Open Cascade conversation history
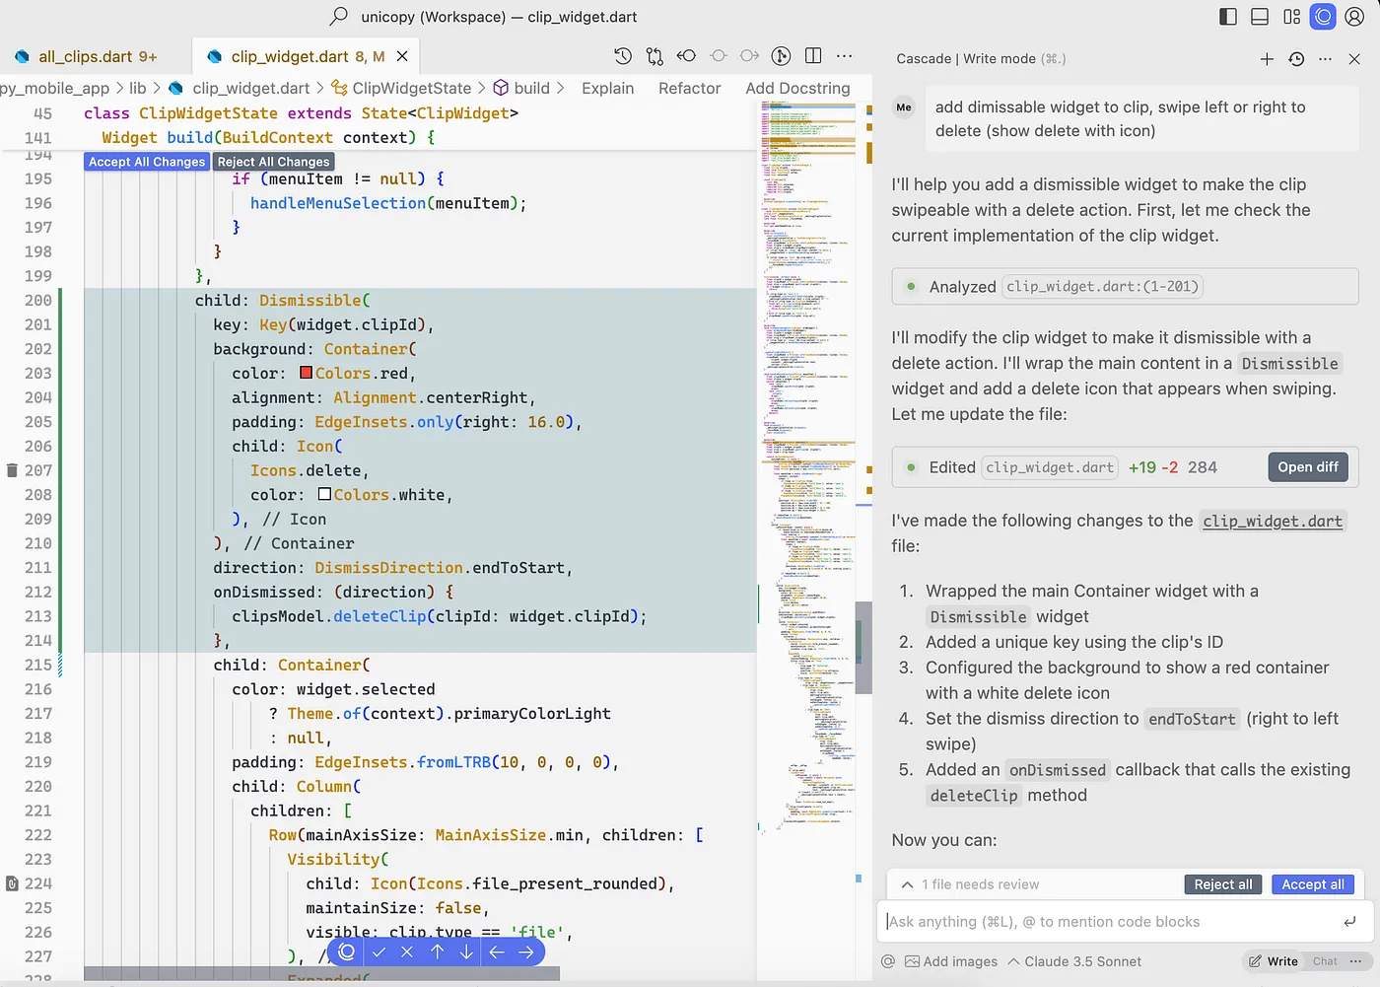The image size is (1380, 987). [x=1297, y=59]
